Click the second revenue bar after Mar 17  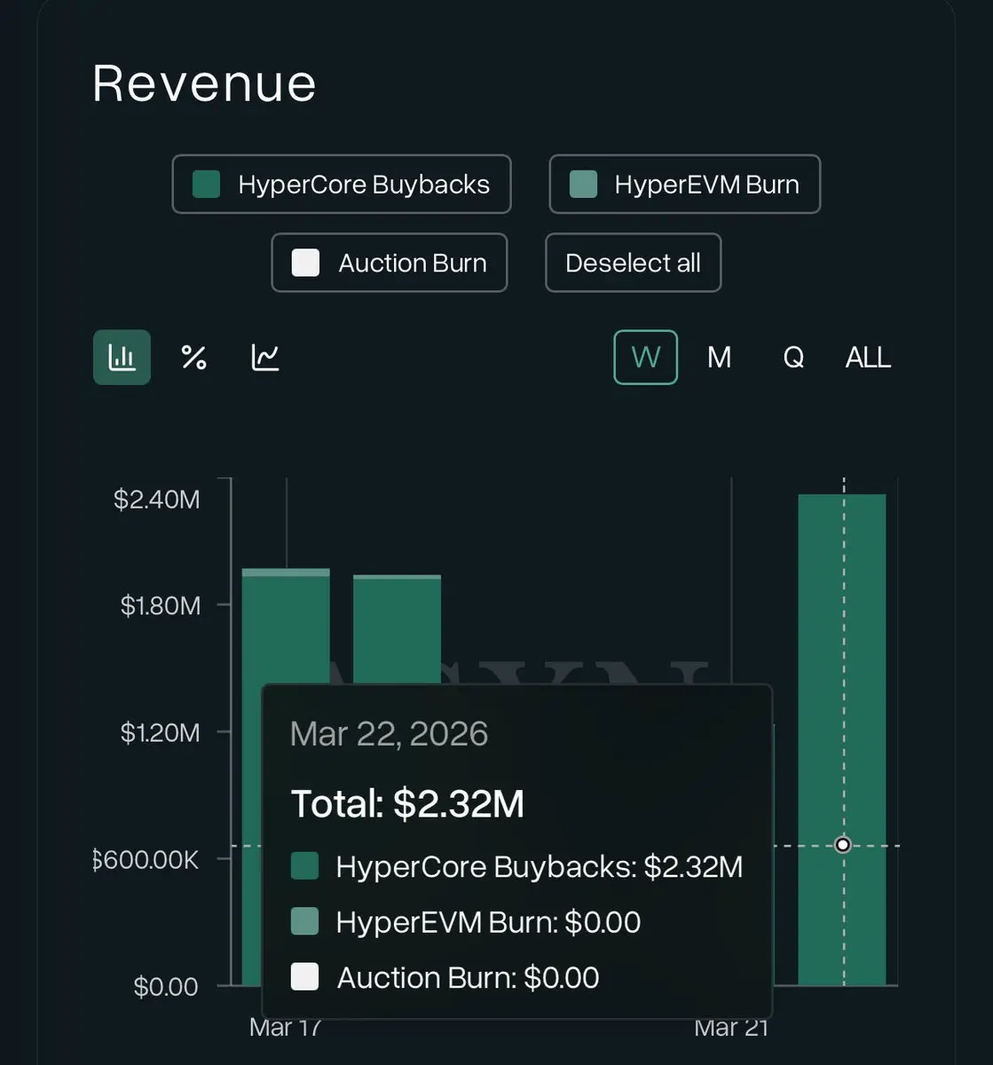(x=397, y=630)
